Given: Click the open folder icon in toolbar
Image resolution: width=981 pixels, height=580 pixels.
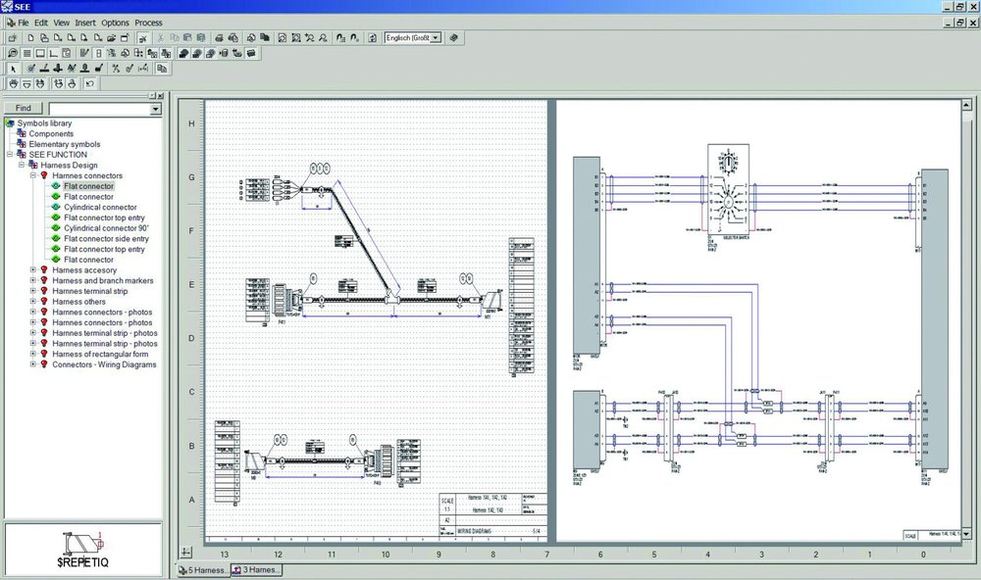Looking at the screenshot, I should coord(111,38).
